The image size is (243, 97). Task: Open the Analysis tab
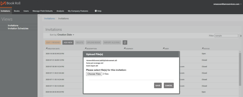(x=60, y=11)
